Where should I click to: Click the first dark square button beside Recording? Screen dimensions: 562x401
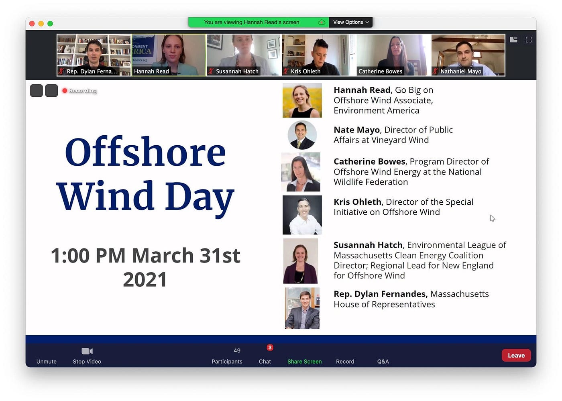pos(37,91)
